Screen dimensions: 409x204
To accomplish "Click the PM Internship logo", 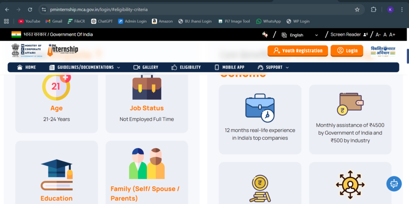I will 63,50.
